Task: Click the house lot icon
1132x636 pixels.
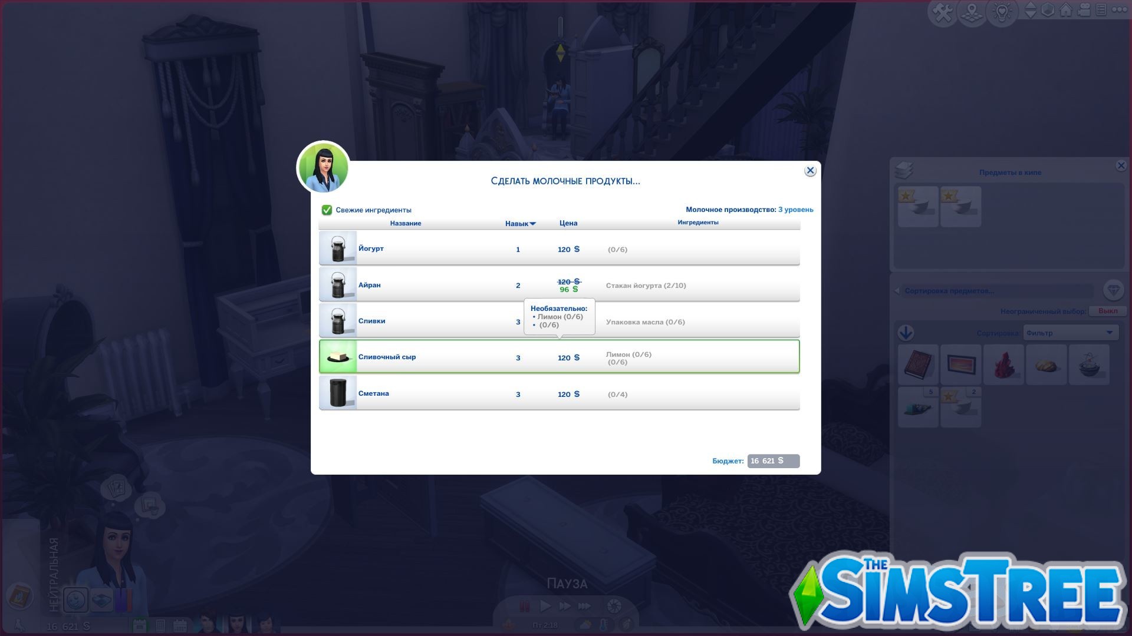Action: pos(1066,11)
